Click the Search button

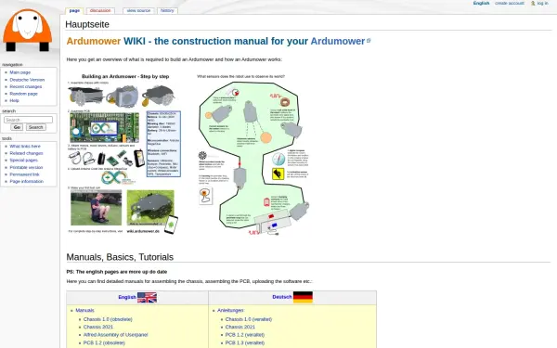click(x=35, y=127)
